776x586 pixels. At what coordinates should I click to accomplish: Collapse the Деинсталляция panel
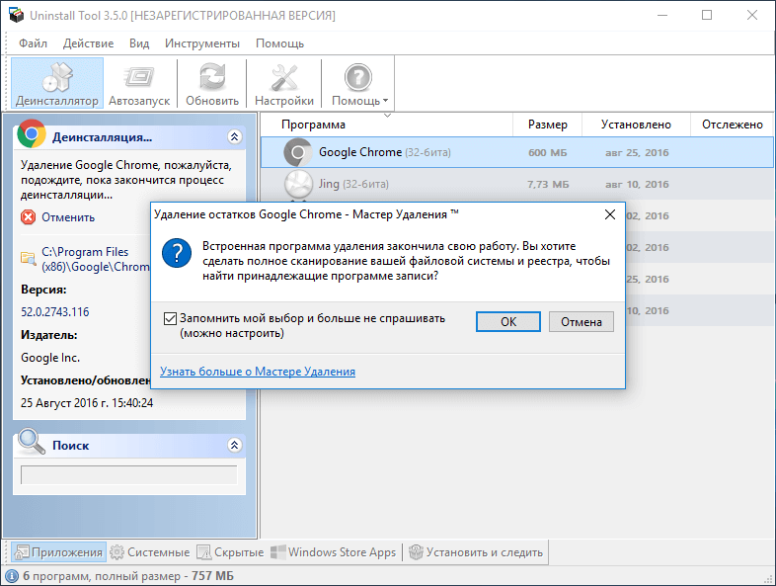235,136
